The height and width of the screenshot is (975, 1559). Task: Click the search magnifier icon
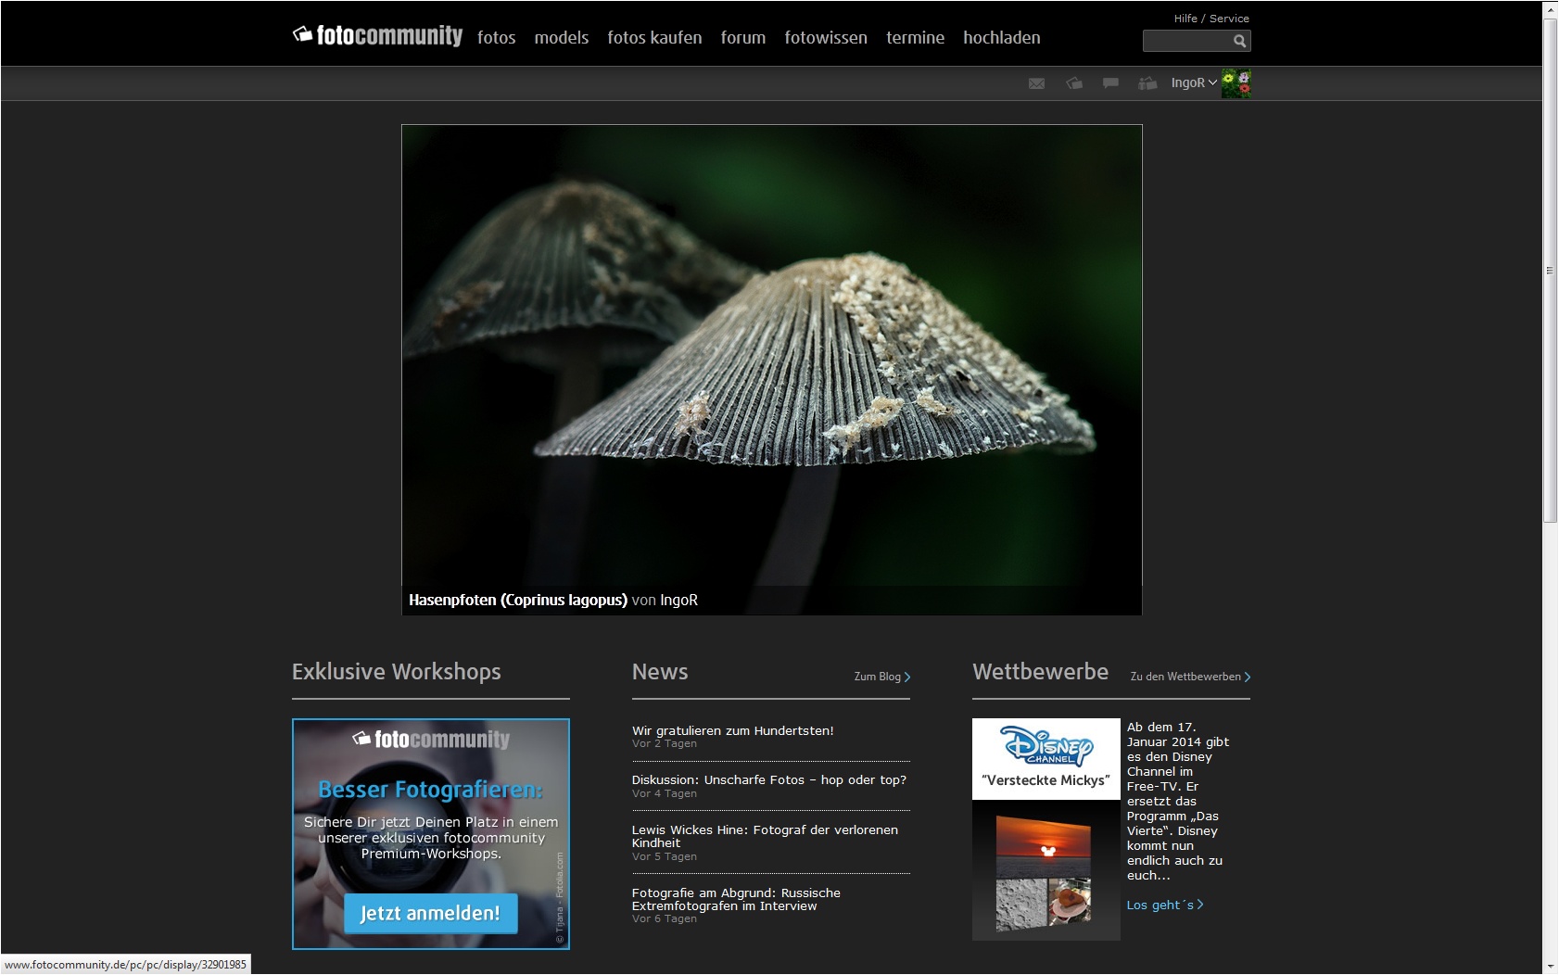(x=1239, y=41)
